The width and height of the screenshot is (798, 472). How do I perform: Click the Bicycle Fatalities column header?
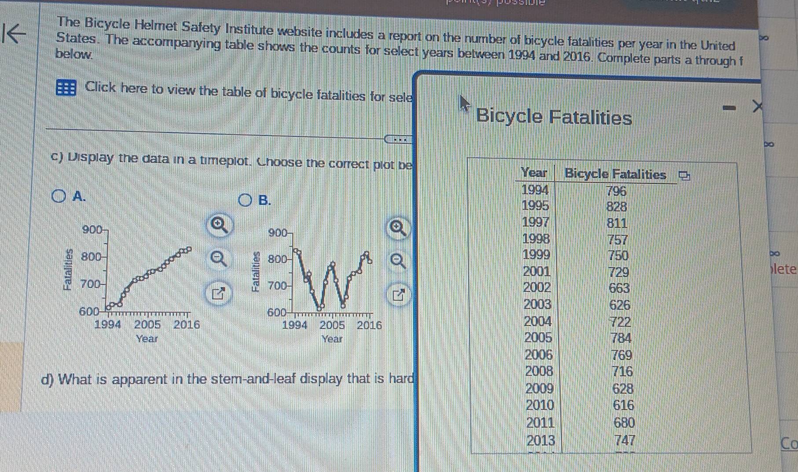[x=615, y=174]
